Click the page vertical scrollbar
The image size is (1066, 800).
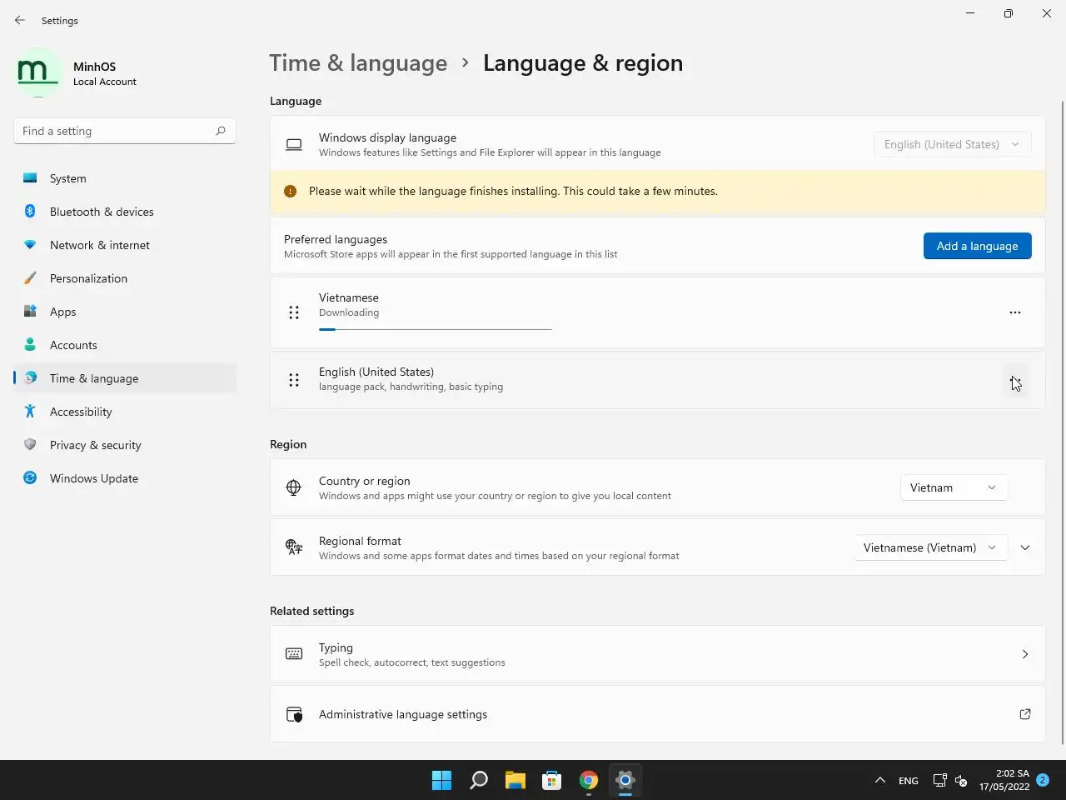coord(1062,422)
